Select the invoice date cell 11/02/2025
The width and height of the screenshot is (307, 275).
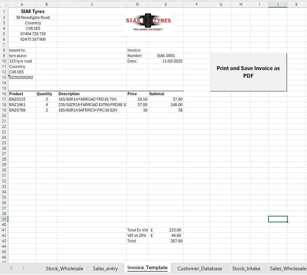165,61
